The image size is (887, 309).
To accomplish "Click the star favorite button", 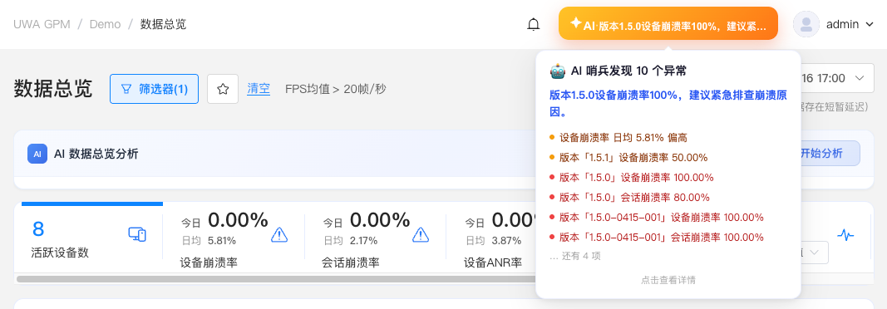I will 223,89.
